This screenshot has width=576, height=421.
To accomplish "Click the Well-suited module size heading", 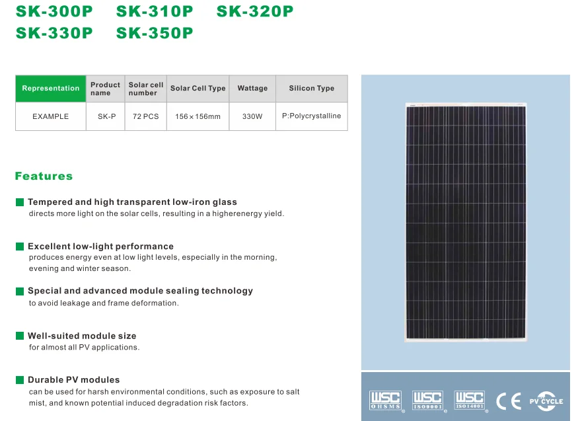I will click(82, 336).
